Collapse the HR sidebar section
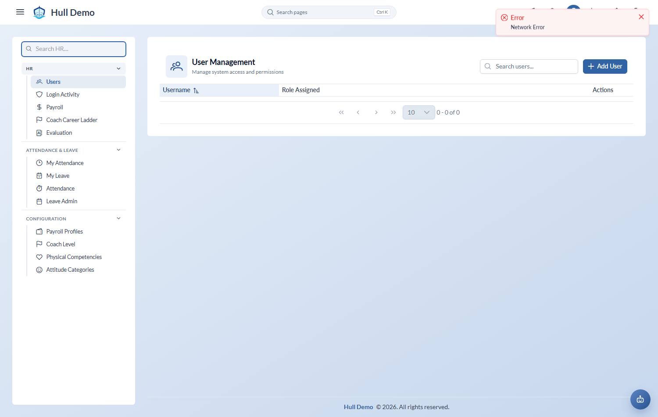The image size is (658, 417). (x=118, y=68)
